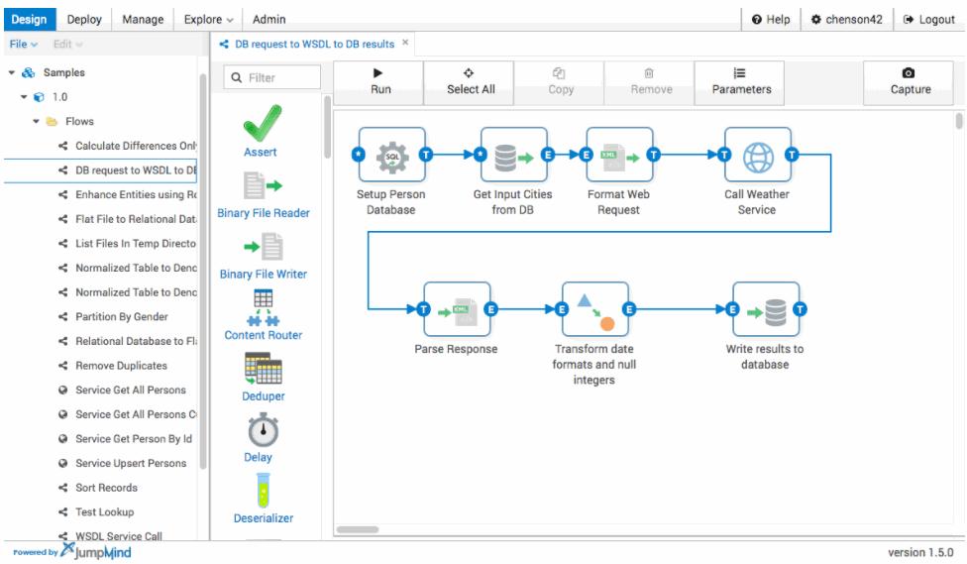The width and height of the screenshot is (967, 564).
Task: Collapse the Flows folder
Action: (x=36, y=122)
